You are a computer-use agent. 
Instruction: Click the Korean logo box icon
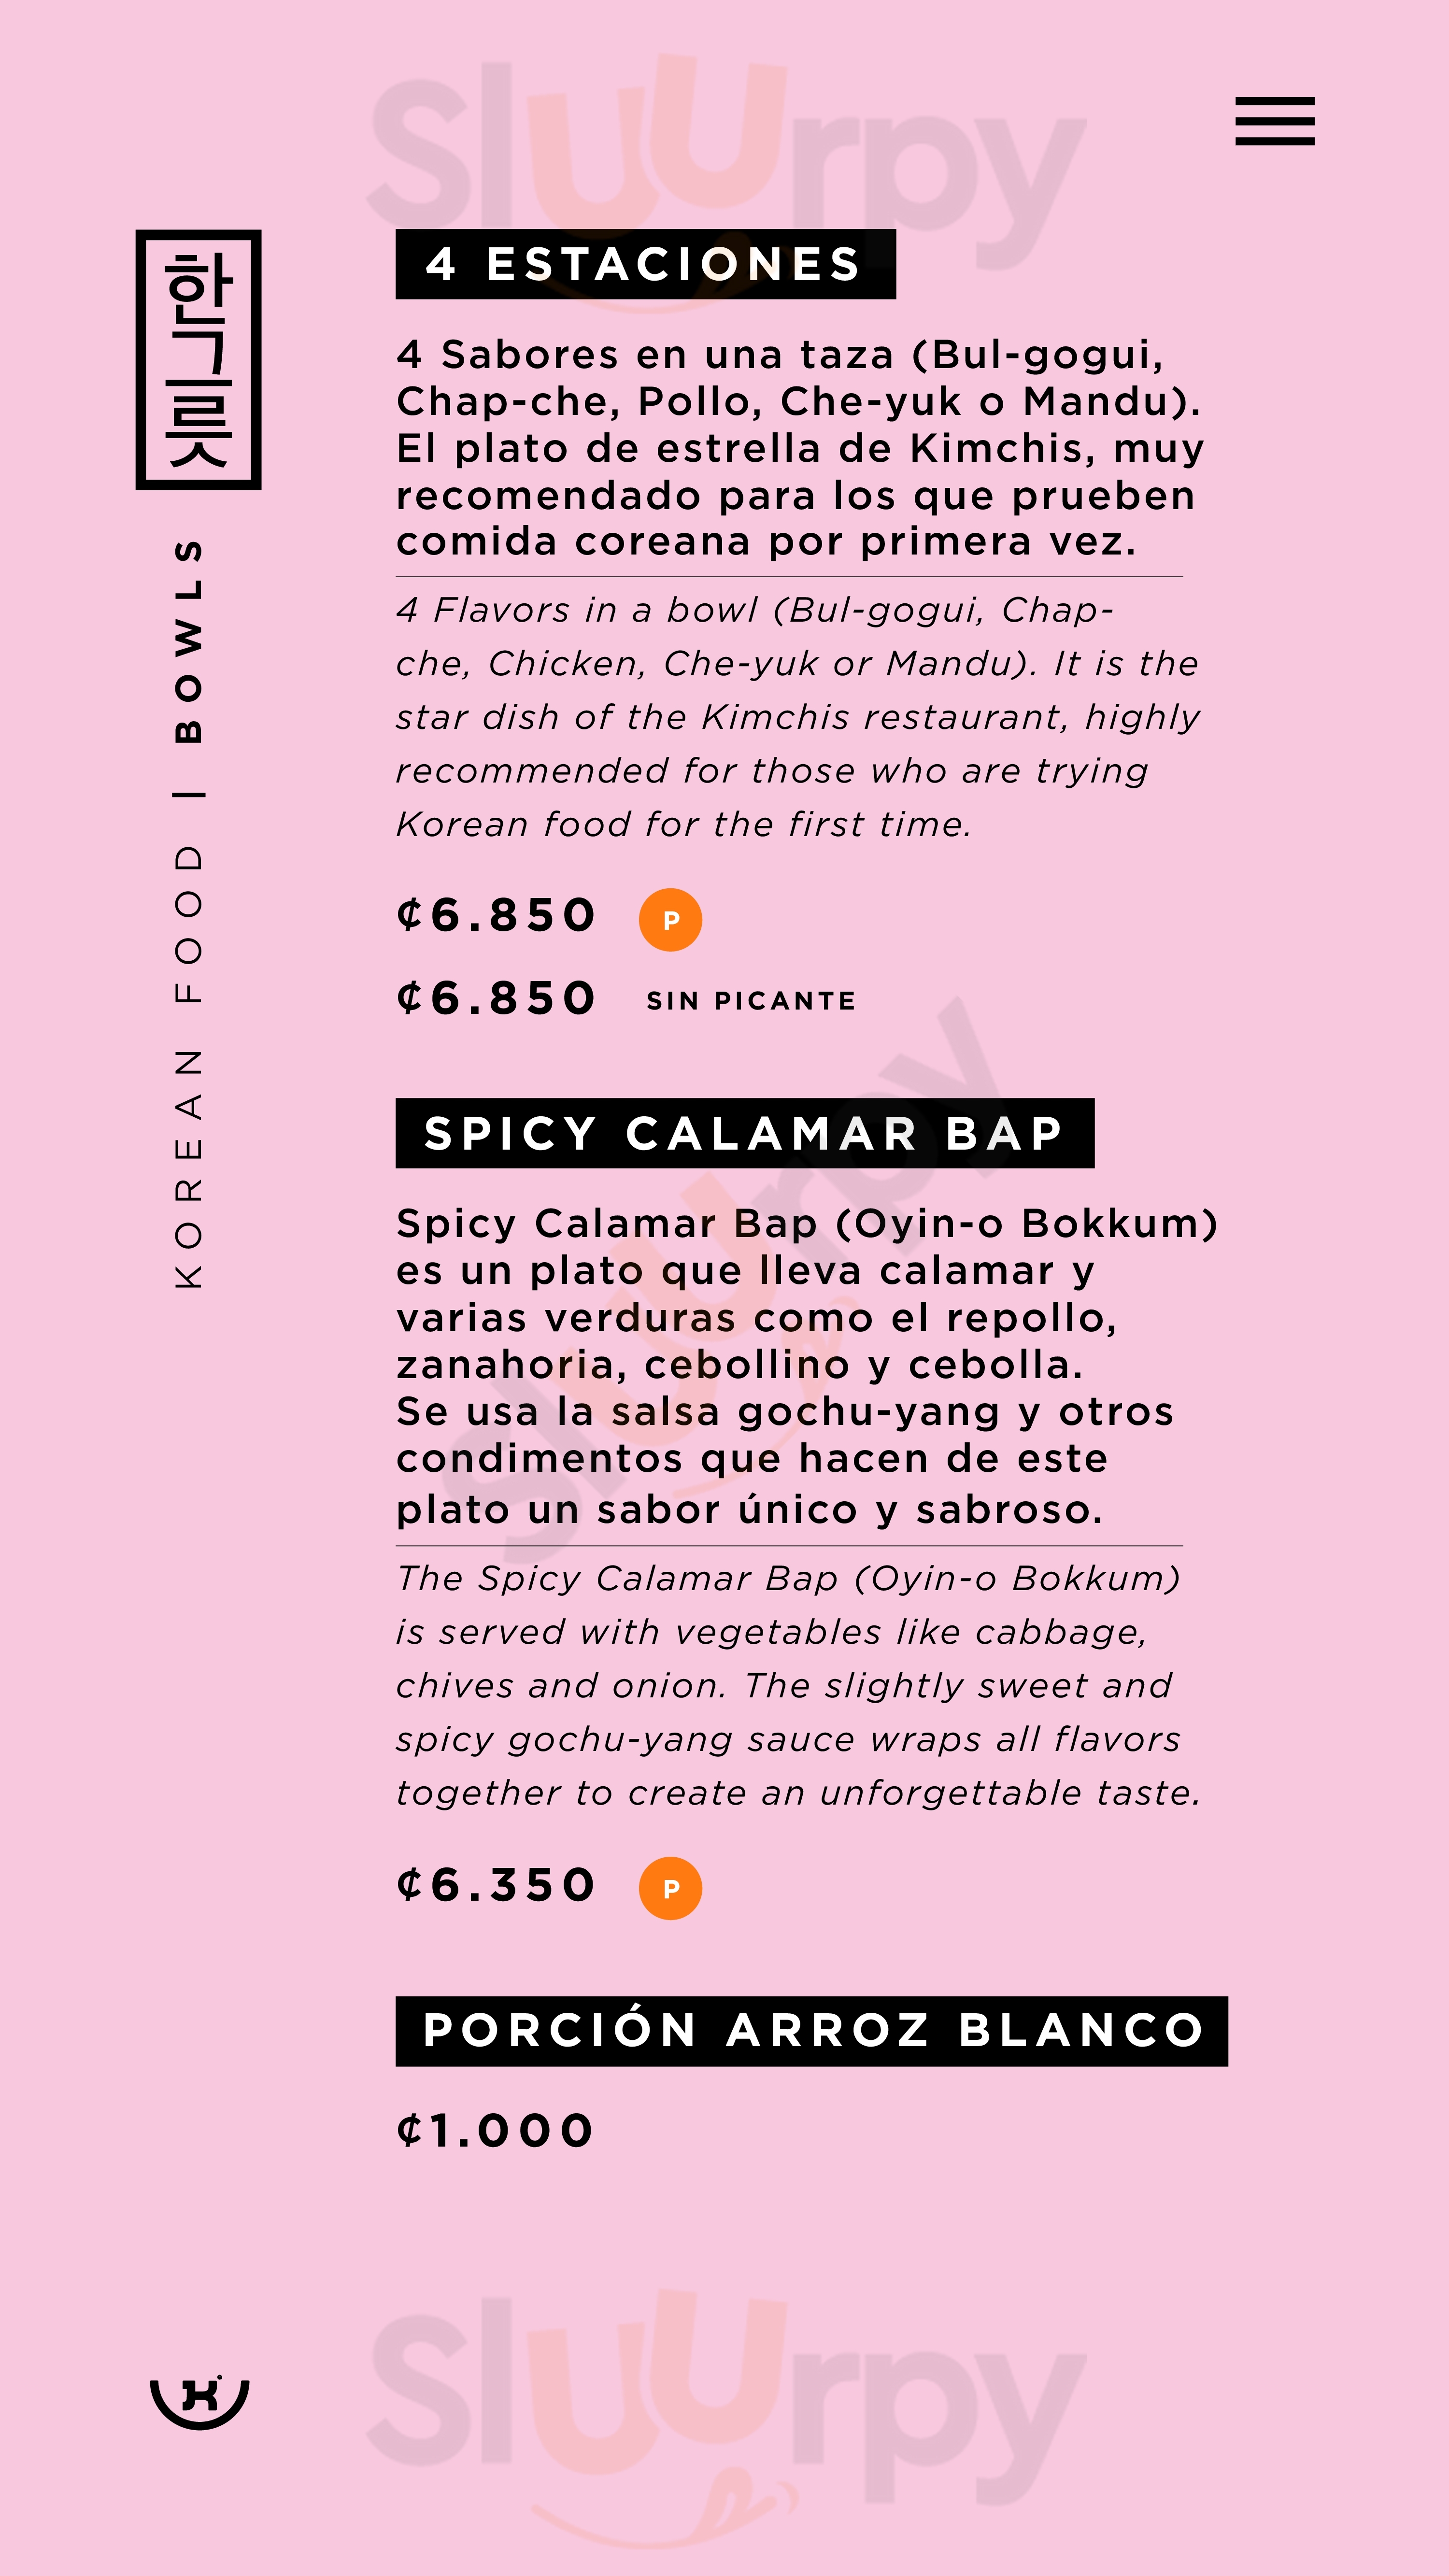[x=198, y=360]
